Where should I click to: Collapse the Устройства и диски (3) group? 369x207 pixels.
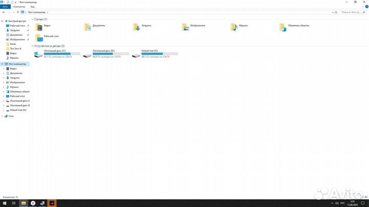tap(33, 46)
